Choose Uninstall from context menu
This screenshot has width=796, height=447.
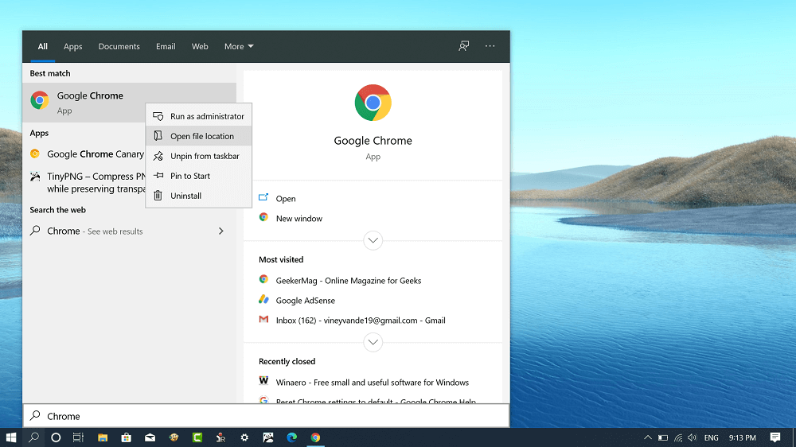[198, 196]
